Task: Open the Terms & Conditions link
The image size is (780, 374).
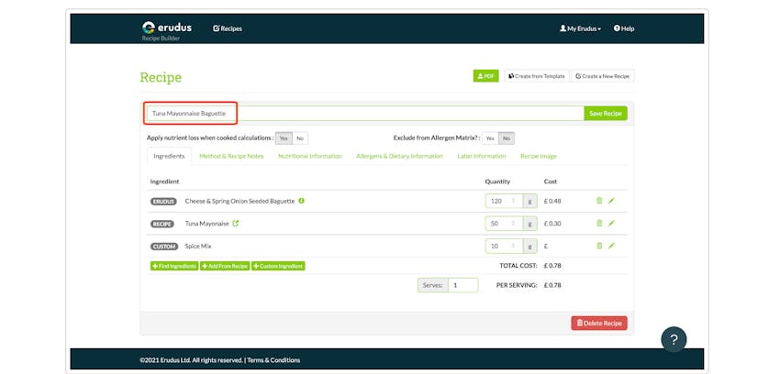Action: (273, 360)
